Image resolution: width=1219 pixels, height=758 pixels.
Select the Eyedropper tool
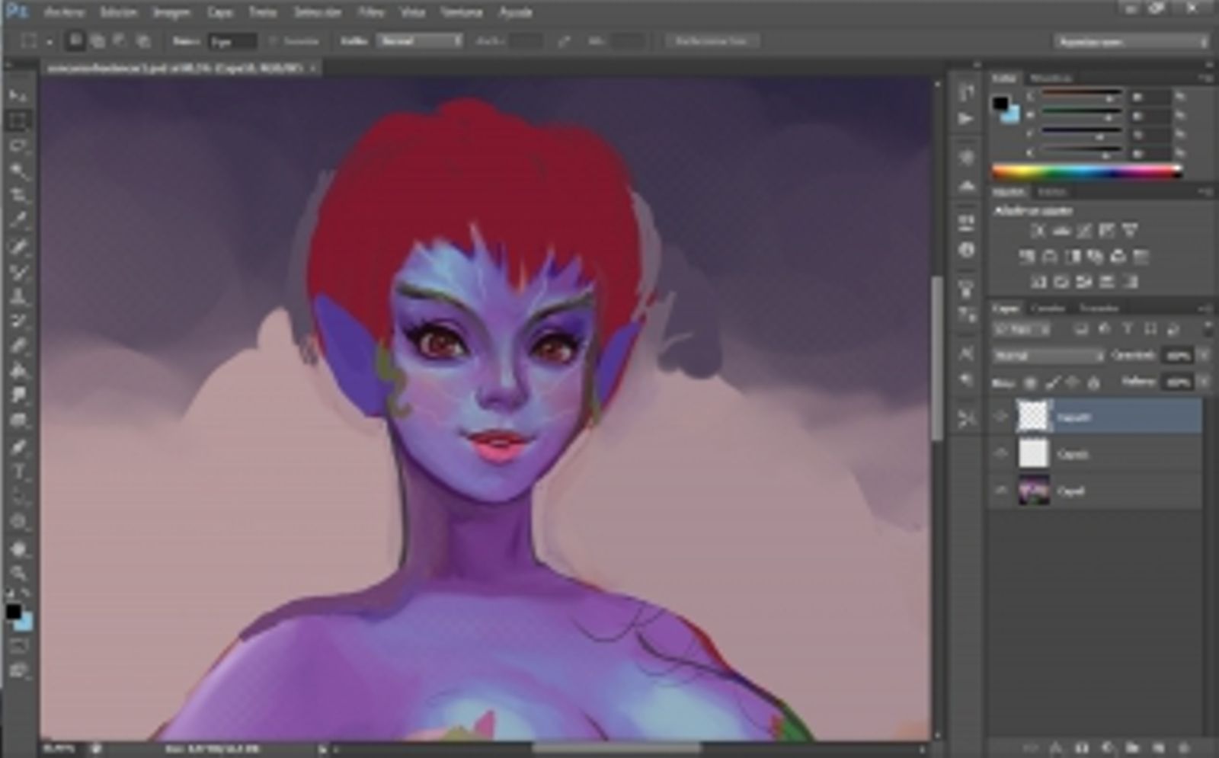[18, 221]
